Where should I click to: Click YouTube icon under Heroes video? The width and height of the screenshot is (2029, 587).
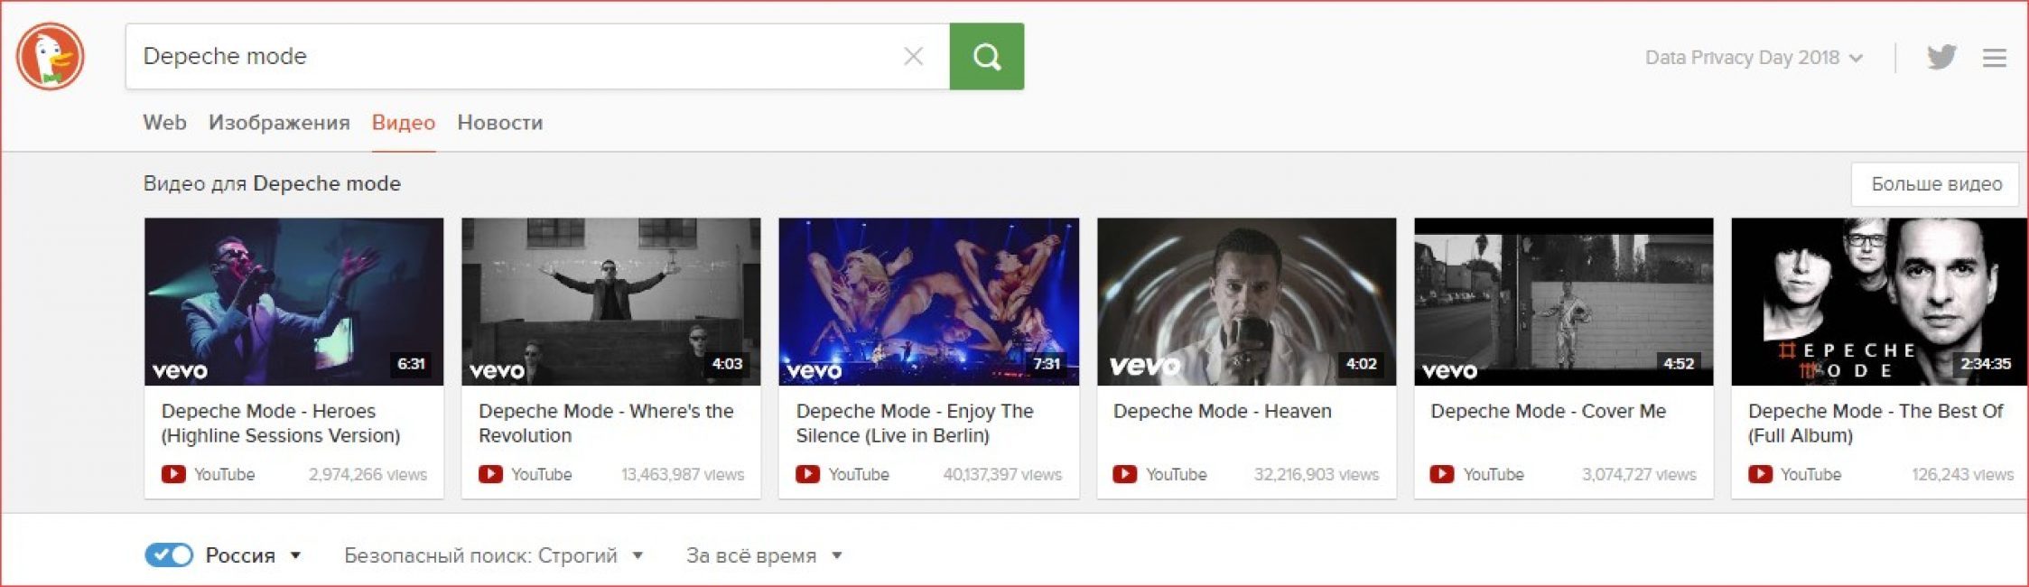[173, 474]
